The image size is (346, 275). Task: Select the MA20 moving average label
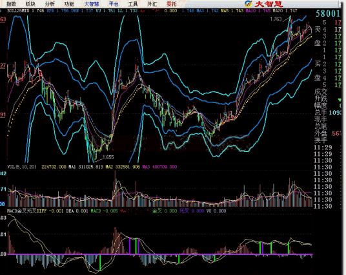[x=278, y=10]
